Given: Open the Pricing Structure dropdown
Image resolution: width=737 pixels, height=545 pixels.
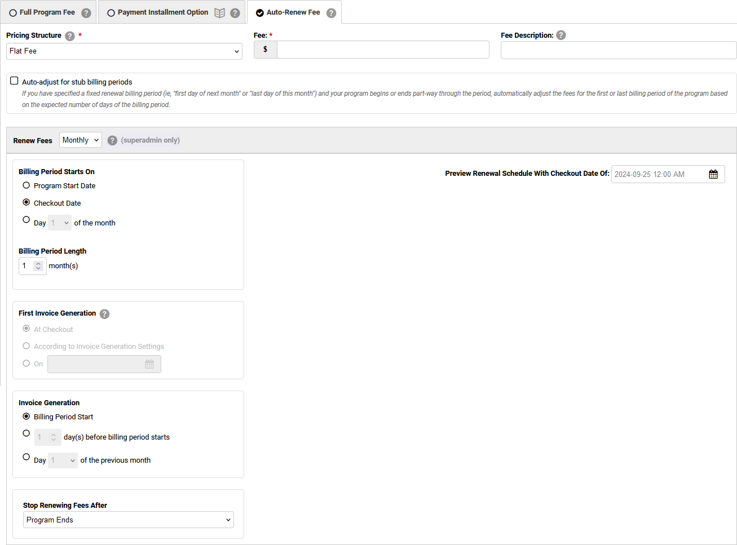Looking at the screenshot, I should (124, 51).
